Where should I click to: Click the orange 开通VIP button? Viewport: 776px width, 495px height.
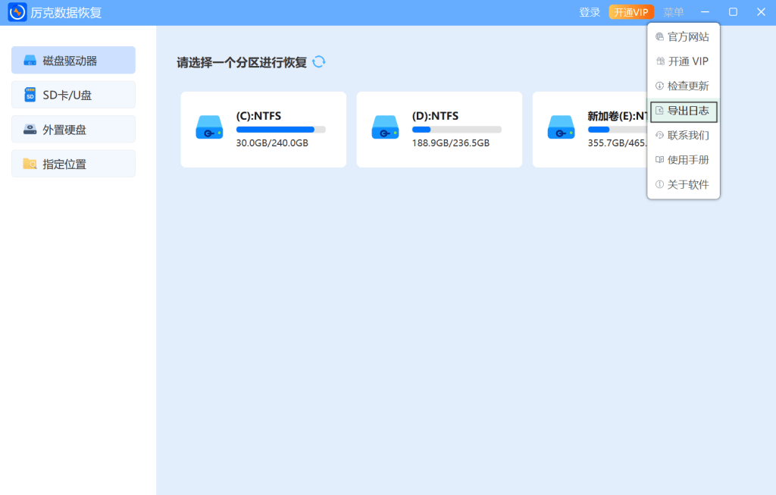pyautogui.click(x=631, y=12)
